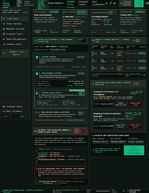Open notifications bell in top bar
Viewport: 149px width, 193px height.
coord(111,3)
